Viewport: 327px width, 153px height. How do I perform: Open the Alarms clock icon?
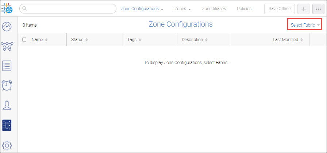7,85
